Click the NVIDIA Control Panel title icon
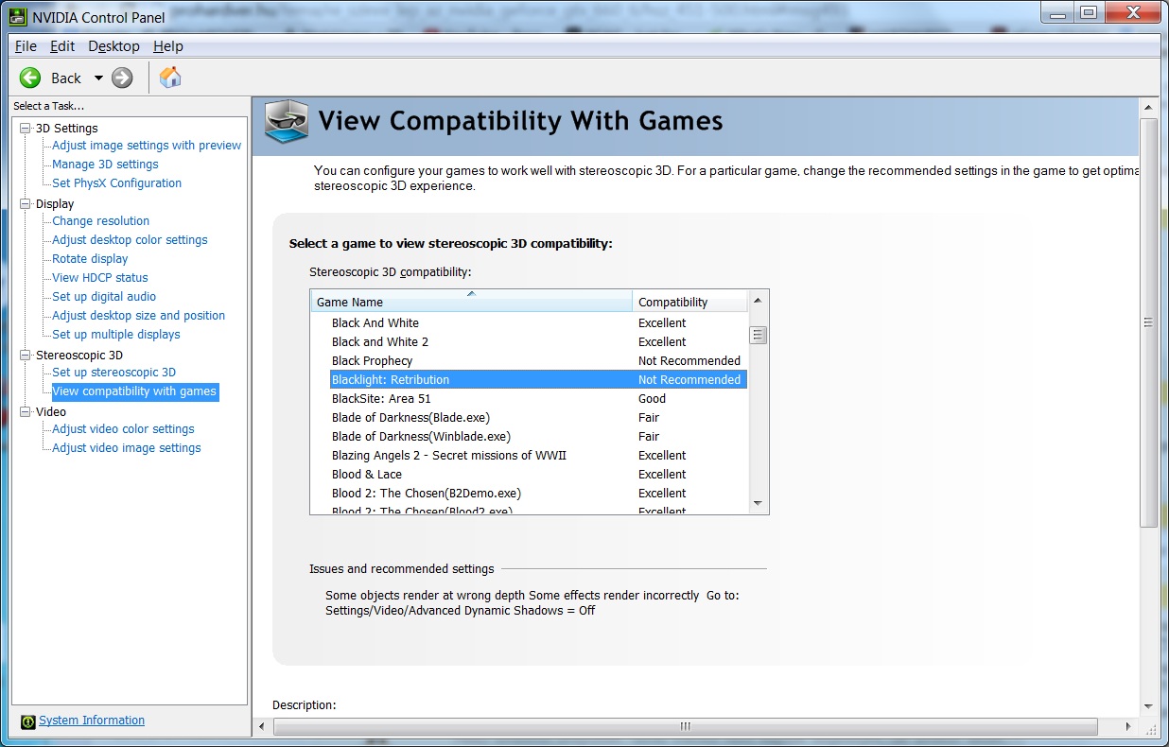Viewport: 1169px width, 747px height. click(x=18, y=16)
